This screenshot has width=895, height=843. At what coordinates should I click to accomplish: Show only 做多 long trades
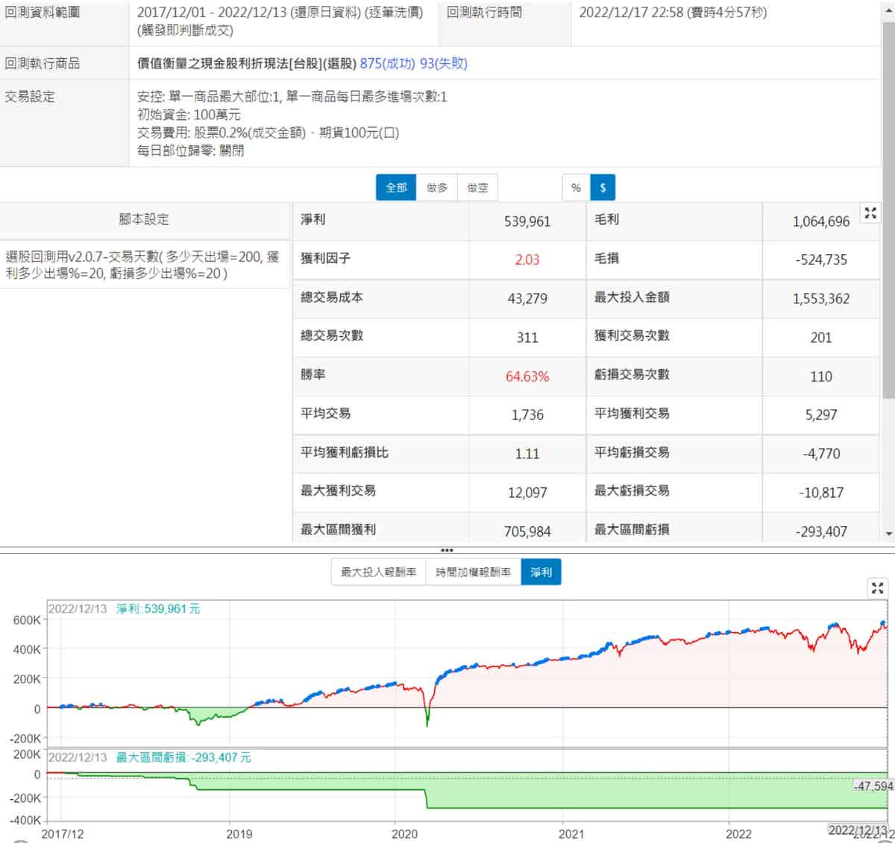tap(437, 188)
